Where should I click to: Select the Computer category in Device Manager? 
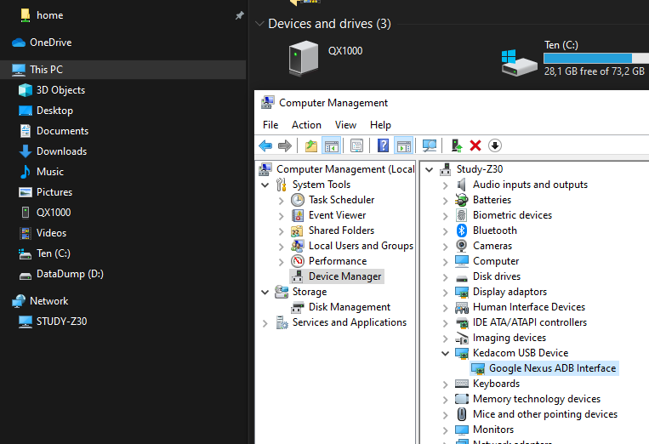click(x=496, y=261)
